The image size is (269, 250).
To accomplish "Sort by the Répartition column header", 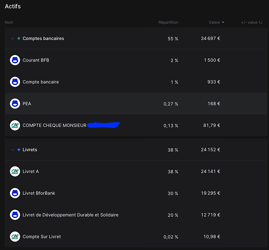I will click(168, 22).
